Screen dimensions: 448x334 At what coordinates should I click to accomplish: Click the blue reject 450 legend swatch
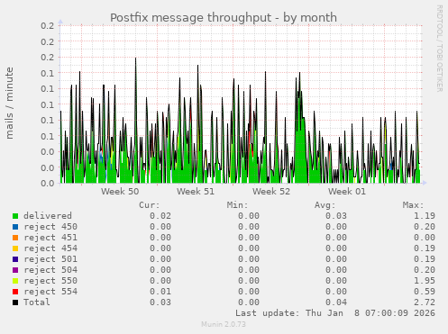pyautogui.click(x=15, y=227)
